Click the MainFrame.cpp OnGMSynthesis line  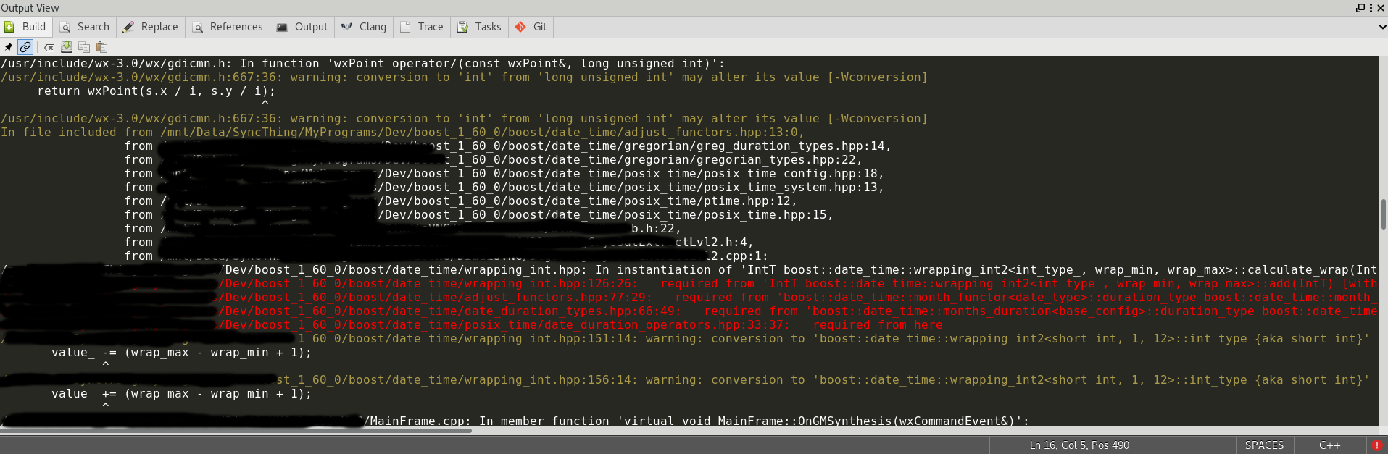[515, 421]
